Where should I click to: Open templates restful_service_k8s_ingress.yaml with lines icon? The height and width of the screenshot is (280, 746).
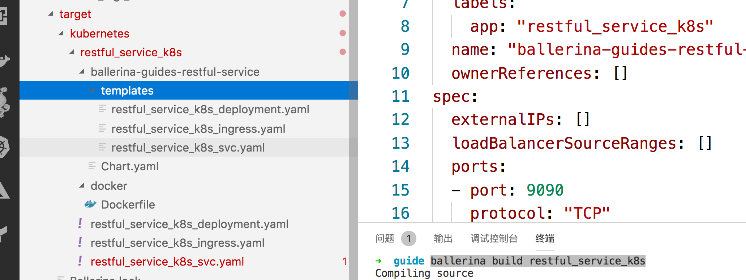tap(198, 129)
